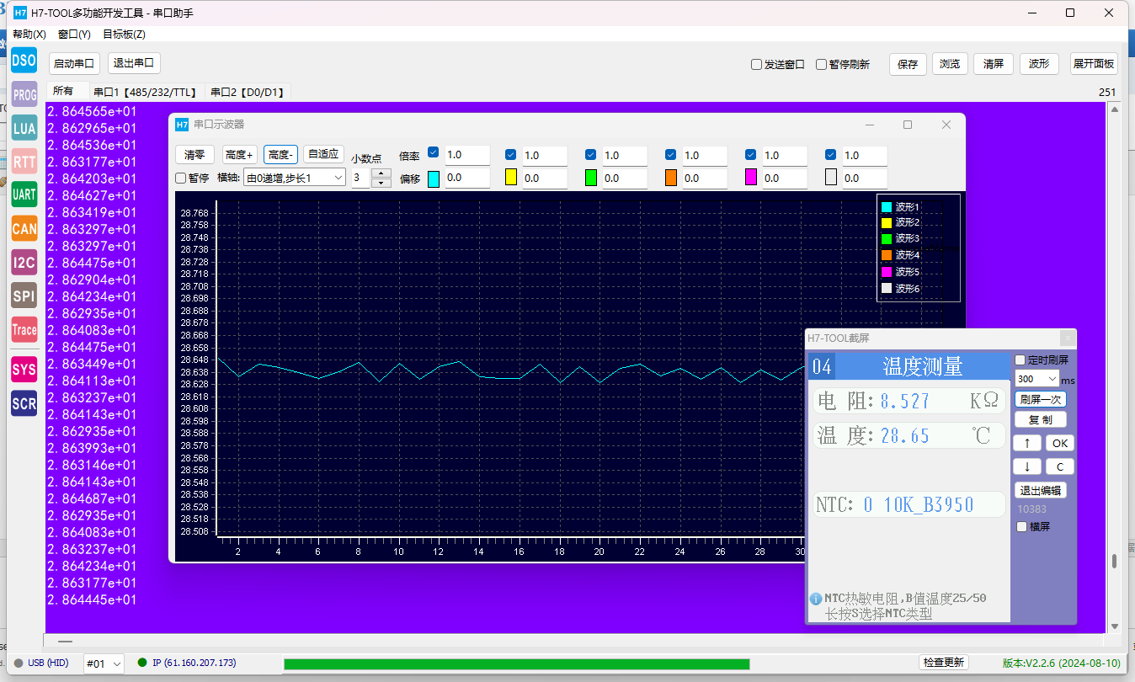This screenshot has width=1135, height=682.
Task: Click the 波形 button
Action: (1039, 64)
